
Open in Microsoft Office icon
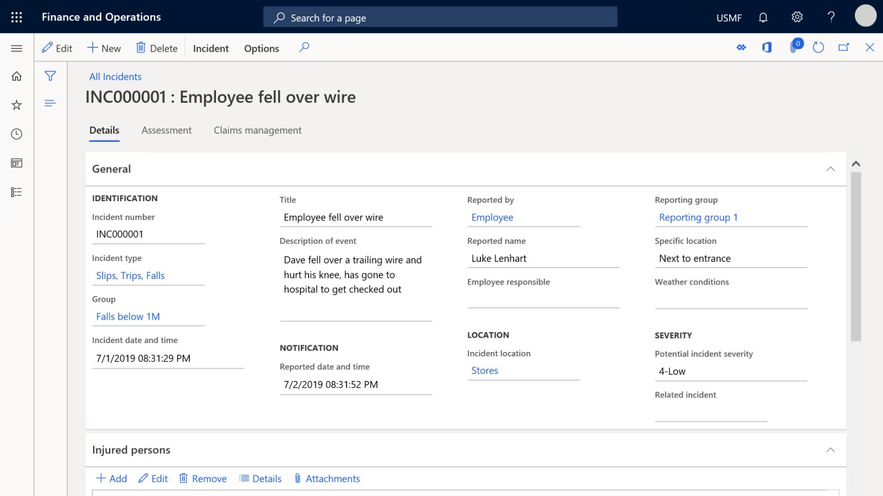click(x=766, y=48)
